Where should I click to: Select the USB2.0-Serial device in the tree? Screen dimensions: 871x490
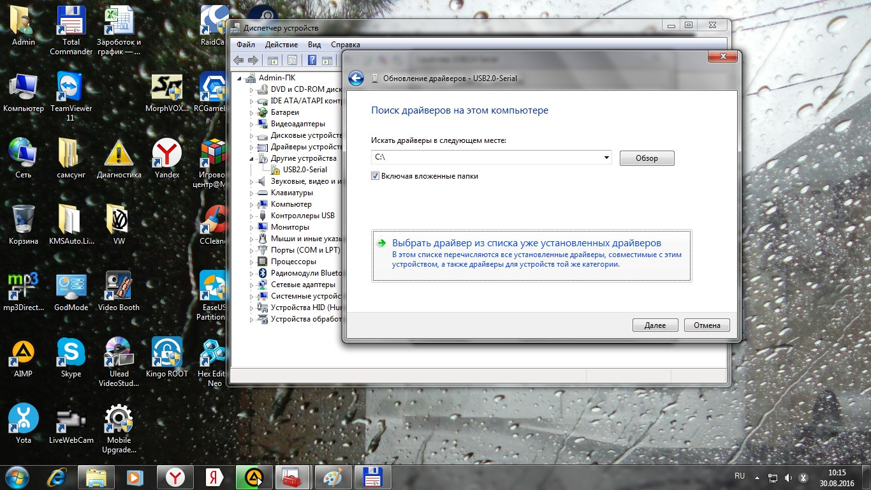tap(305, 170)
